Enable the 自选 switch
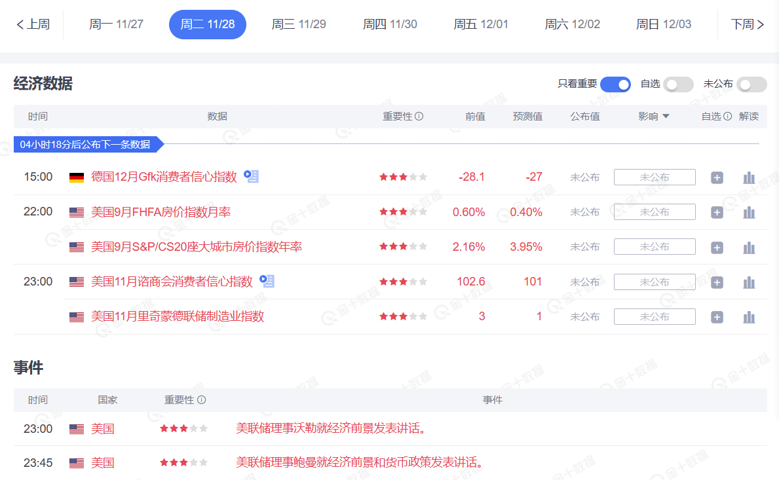 tap(678, 84)
